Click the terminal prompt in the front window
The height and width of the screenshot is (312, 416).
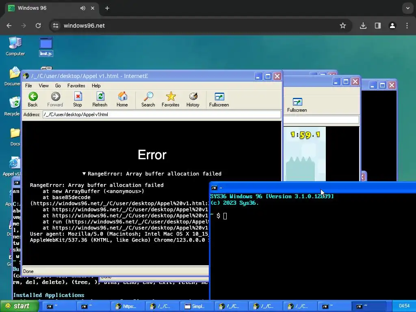click(x=218, y=216)
